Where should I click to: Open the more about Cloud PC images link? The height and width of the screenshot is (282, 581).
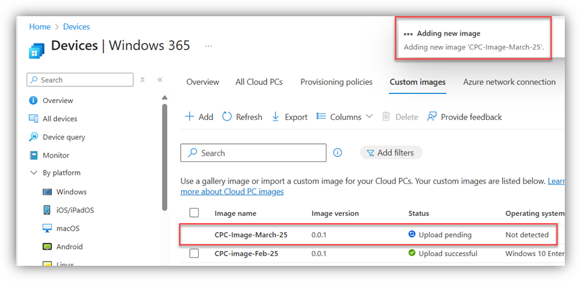point(232,192)
